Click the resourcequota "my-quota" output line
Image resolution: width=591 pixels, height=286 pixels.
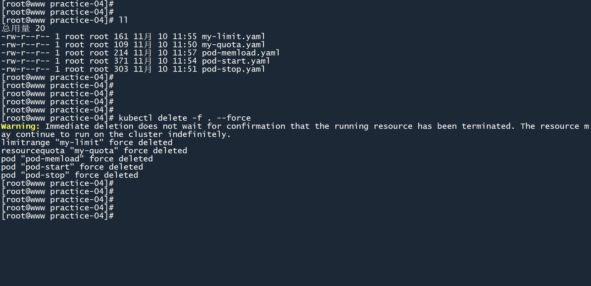pyautogui.click(x=94, y=151)
